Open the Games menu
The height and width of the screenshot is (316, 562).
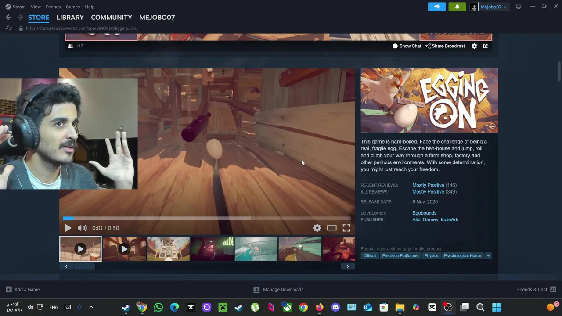coord(72,7)
